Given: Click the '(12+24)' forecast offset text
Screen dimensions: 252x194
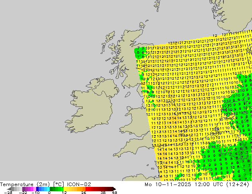Looking at the screenshot, I should point(238,184).
